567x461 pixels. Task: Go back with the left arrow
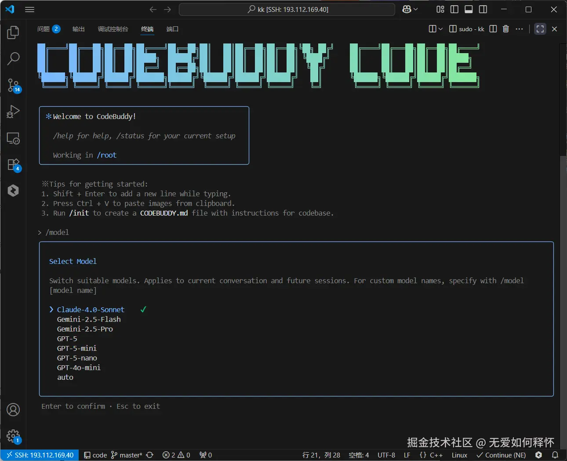click(153, 9)
